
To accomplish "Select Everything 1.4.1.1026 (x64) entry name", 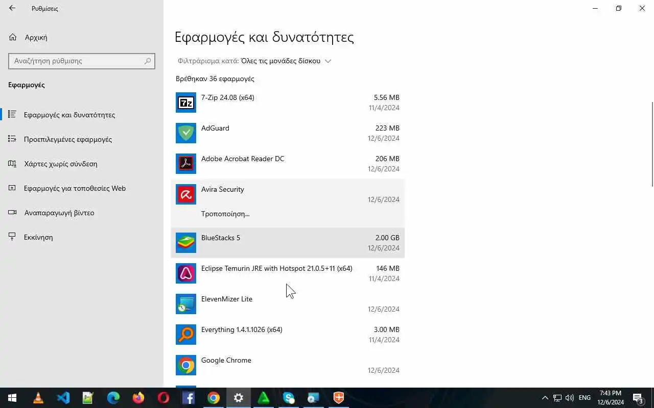I will pos(242,329).
